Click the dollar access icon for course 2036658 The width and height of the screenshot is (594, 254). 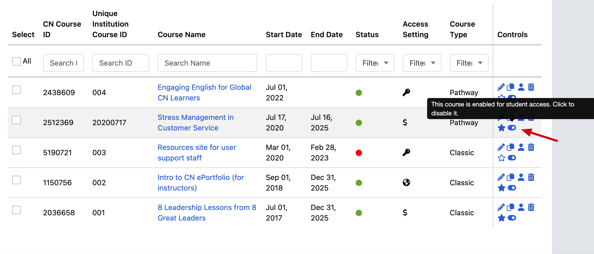point(405,213)
